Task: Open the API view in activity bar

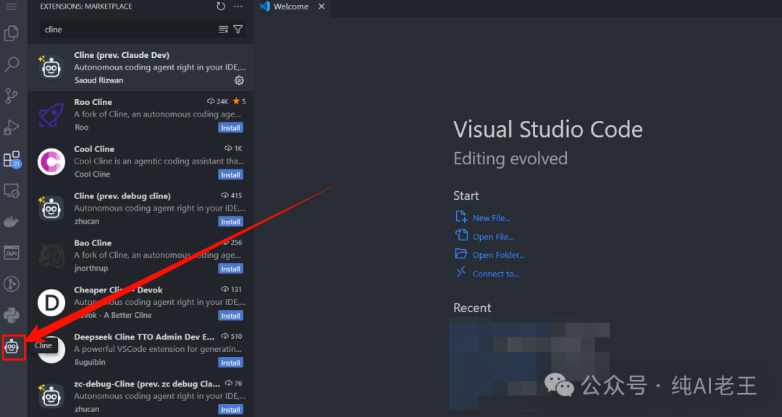Action: [x=12, y=253]
